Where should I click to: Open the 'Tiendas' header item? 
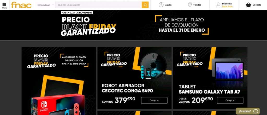coord(195,5)
